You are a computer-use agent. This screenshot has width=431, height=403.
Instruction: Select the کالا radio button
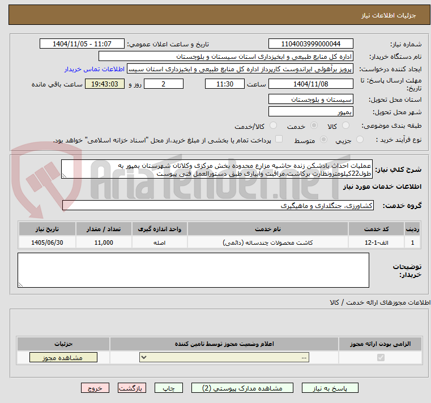(345, 125)
